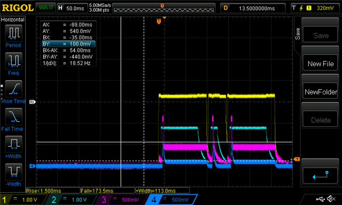Click the back arrow return icon
This screenshot has height=205, width=342.
[x=320, y=175]
